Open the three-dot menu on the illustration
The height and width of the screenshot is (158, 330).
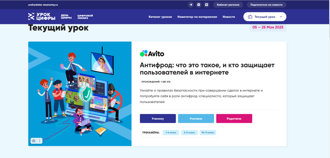(40, 141)
